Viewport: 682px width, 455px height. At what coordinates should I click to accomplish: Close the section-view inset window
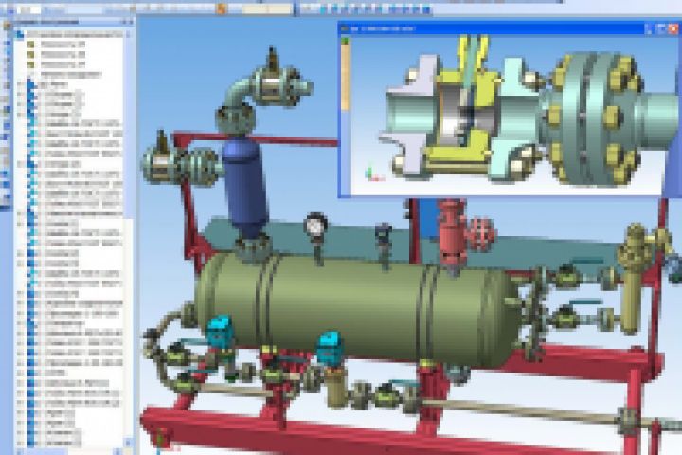point(673,28)
